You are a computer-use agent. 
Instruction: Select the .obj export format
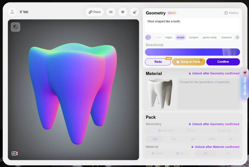[154, 139]
